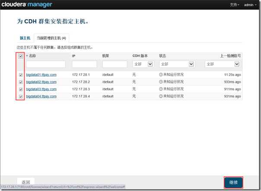The height and width of the screenshot is (191, 261).
Task: Uncheck host bigdata03.ttpay.com checkbox
Action: [21, 89]
